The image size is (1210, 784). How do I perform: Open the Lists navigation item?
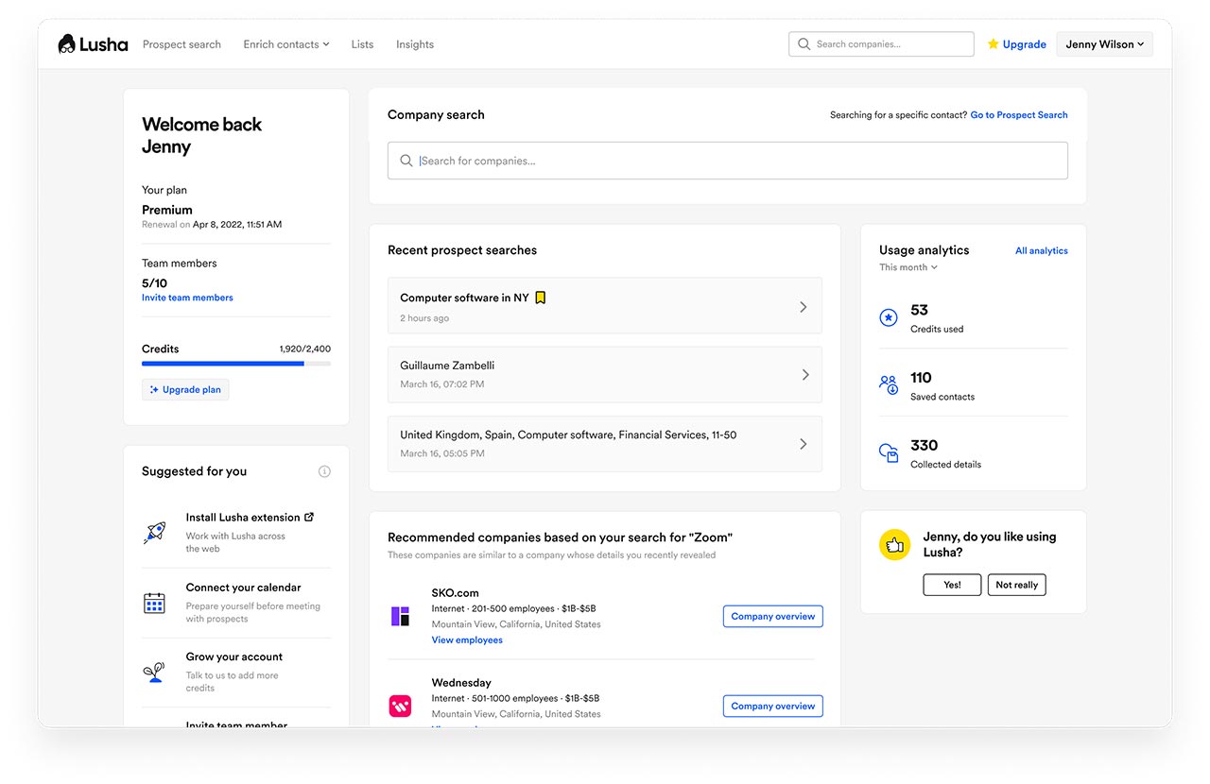pos(362,44)
